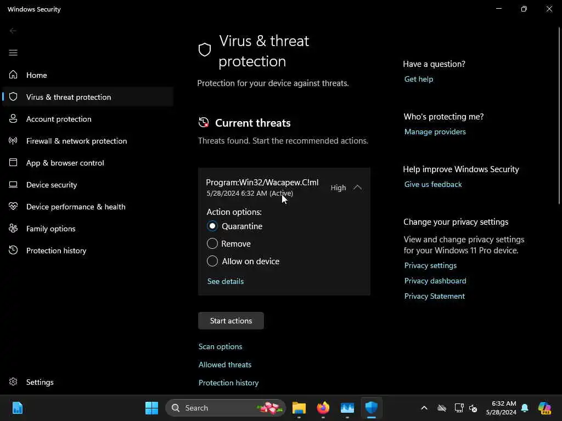Click the 5/28/2024 6:32 AM (Active) text
The width and height of the screenshot is (562, 421).
point(250,193)
